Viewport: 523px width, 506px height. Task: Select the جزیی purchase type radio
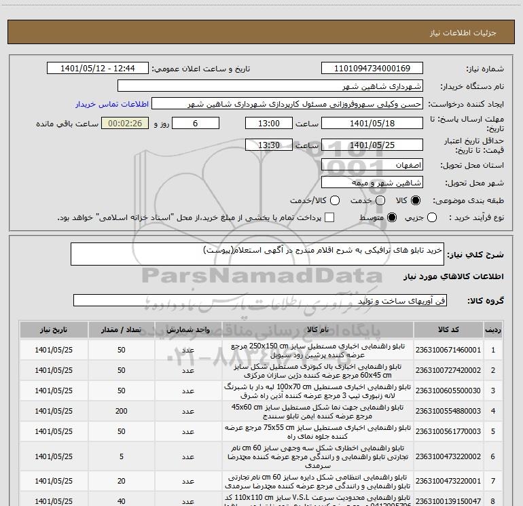(432, 218)
